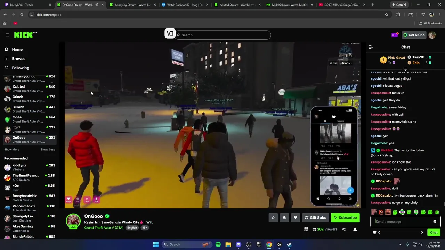Click the OnGooo streamer avatar with LIVE badge

pyautogui.click(x=73, y=221)
